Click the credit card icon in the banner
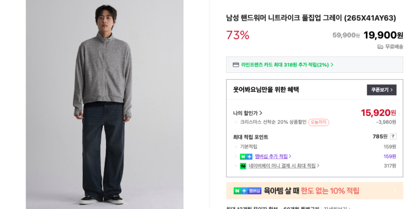 (236, 65)
